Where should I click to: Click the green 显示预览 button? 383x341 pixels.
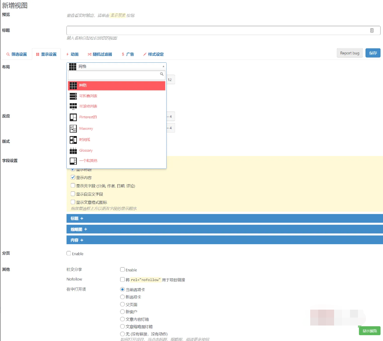coord(369,331)
